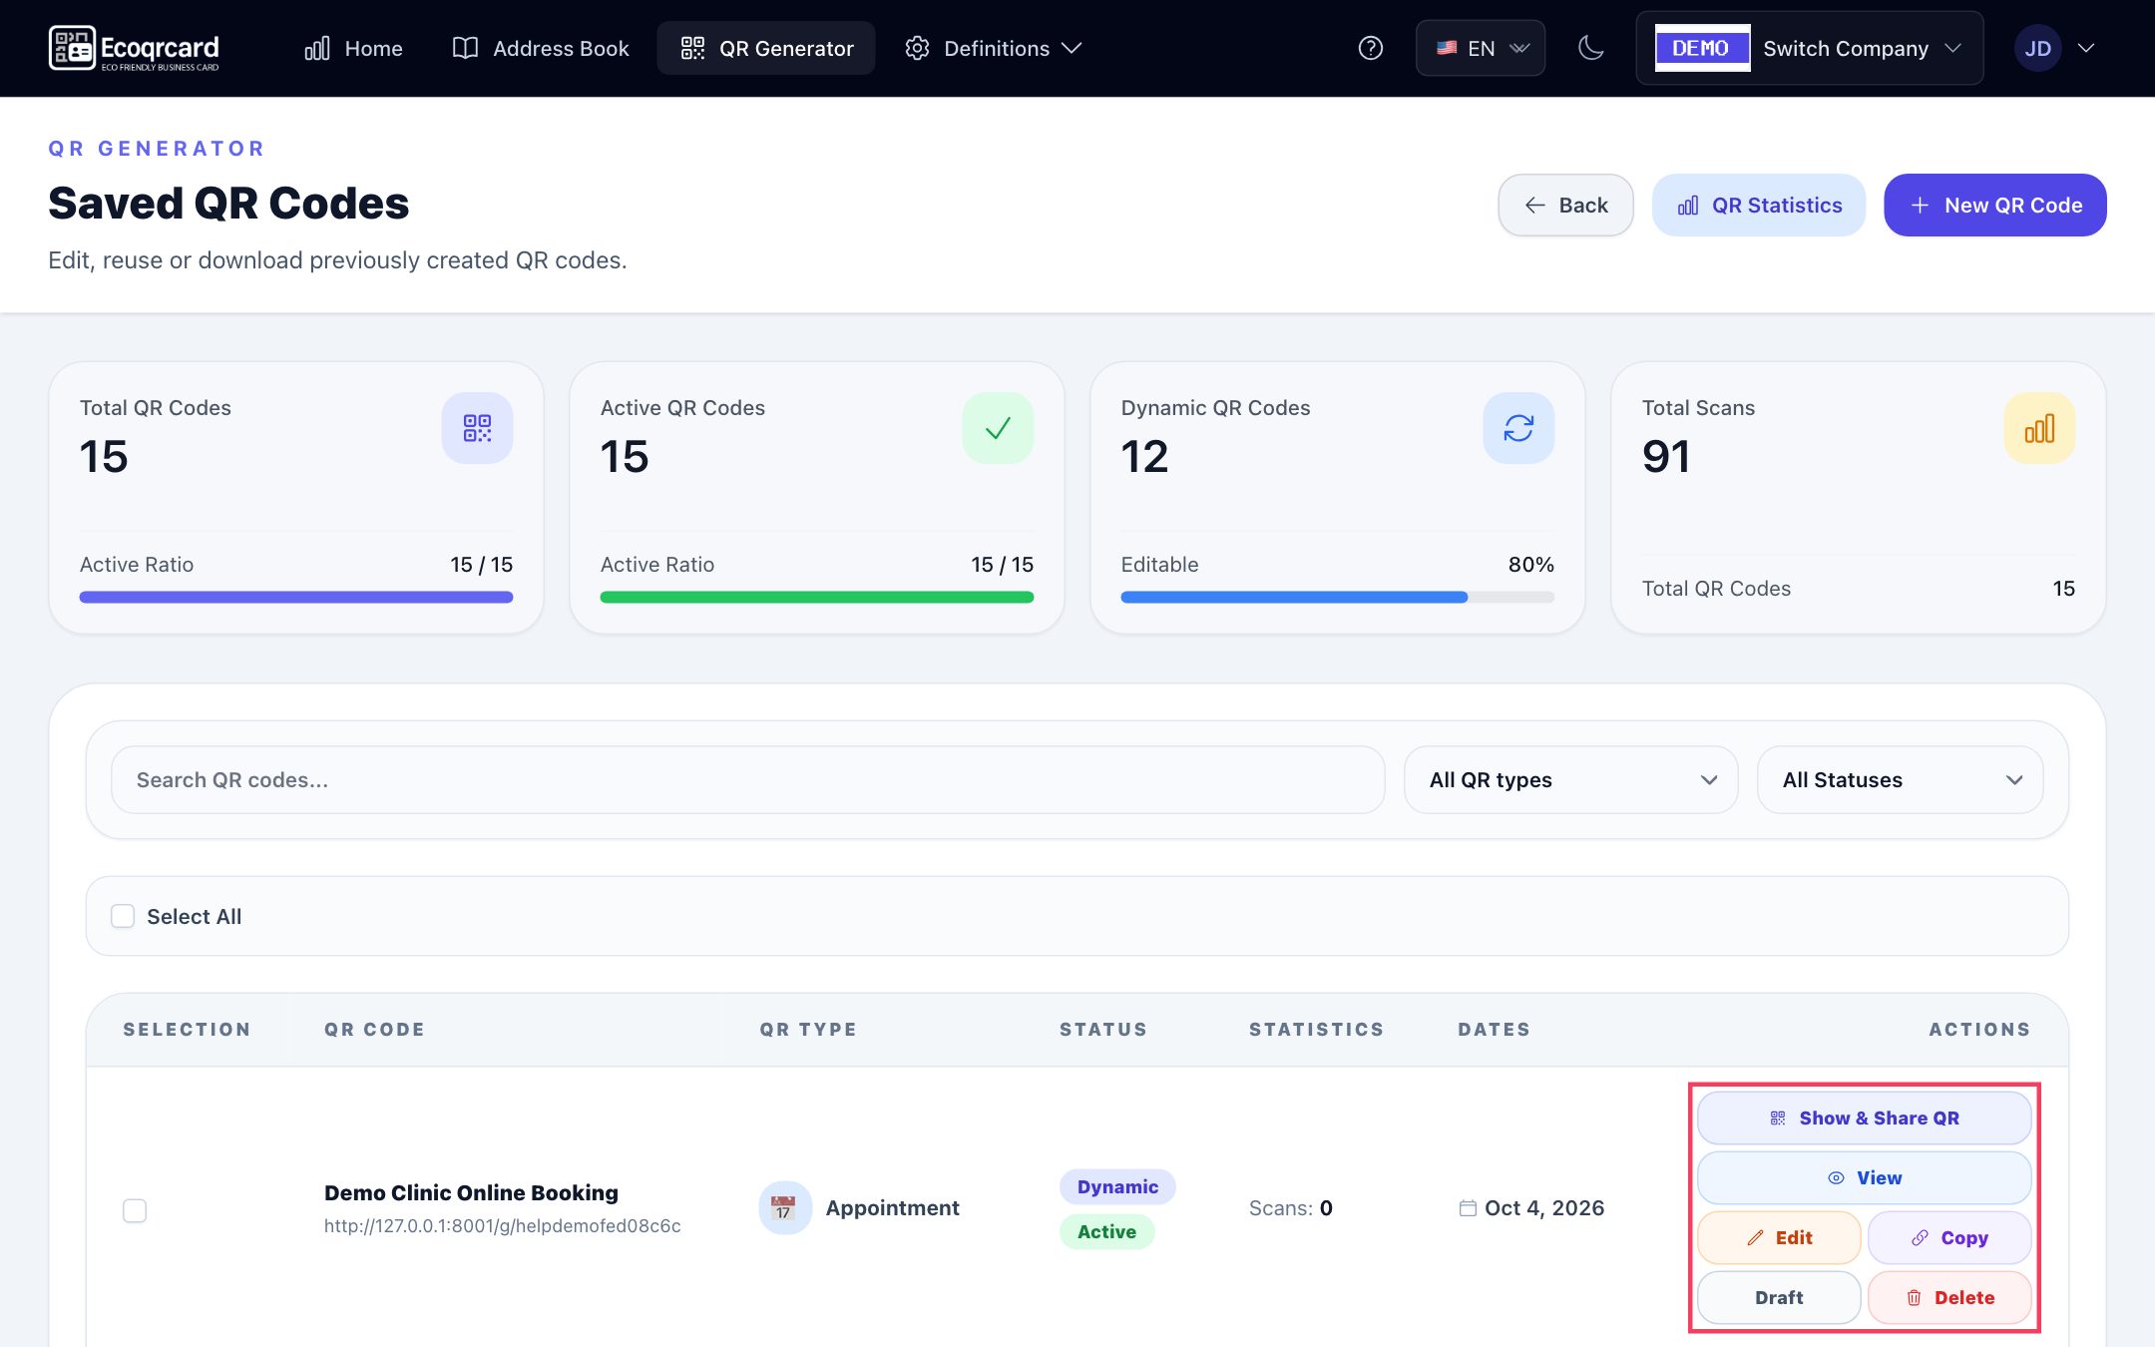Create a New QR Code
The height and width of the screenshot is (1347, 2155).
(1995, 206)
